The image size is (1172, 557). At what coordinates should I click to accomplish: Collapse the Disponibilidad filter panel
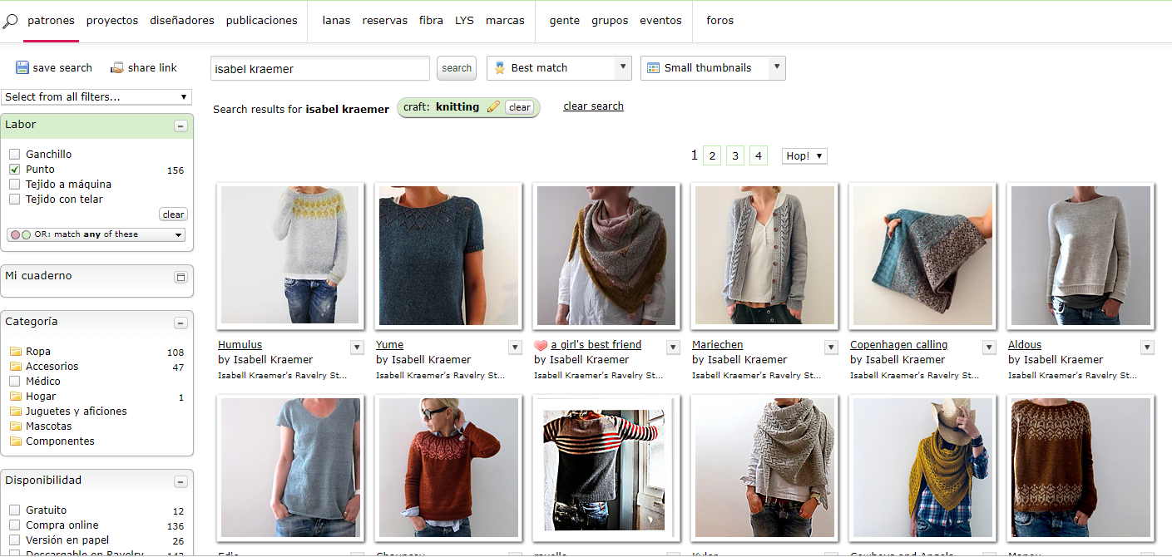coord(180,482)
